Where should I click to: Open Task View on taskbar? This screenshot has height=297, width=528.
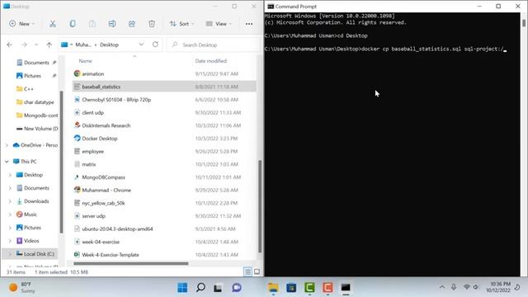coord(218,288)
